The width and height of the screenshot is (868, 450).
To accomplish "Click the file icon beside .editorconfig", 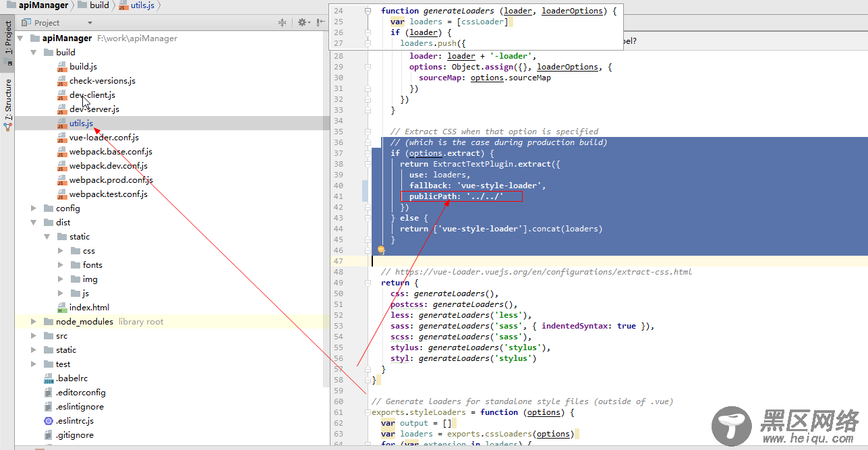I will (x=48, y=393).
